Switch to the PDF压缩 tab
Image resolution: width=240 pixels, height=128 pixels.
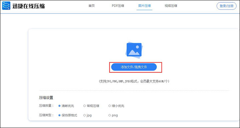(118, 6)
